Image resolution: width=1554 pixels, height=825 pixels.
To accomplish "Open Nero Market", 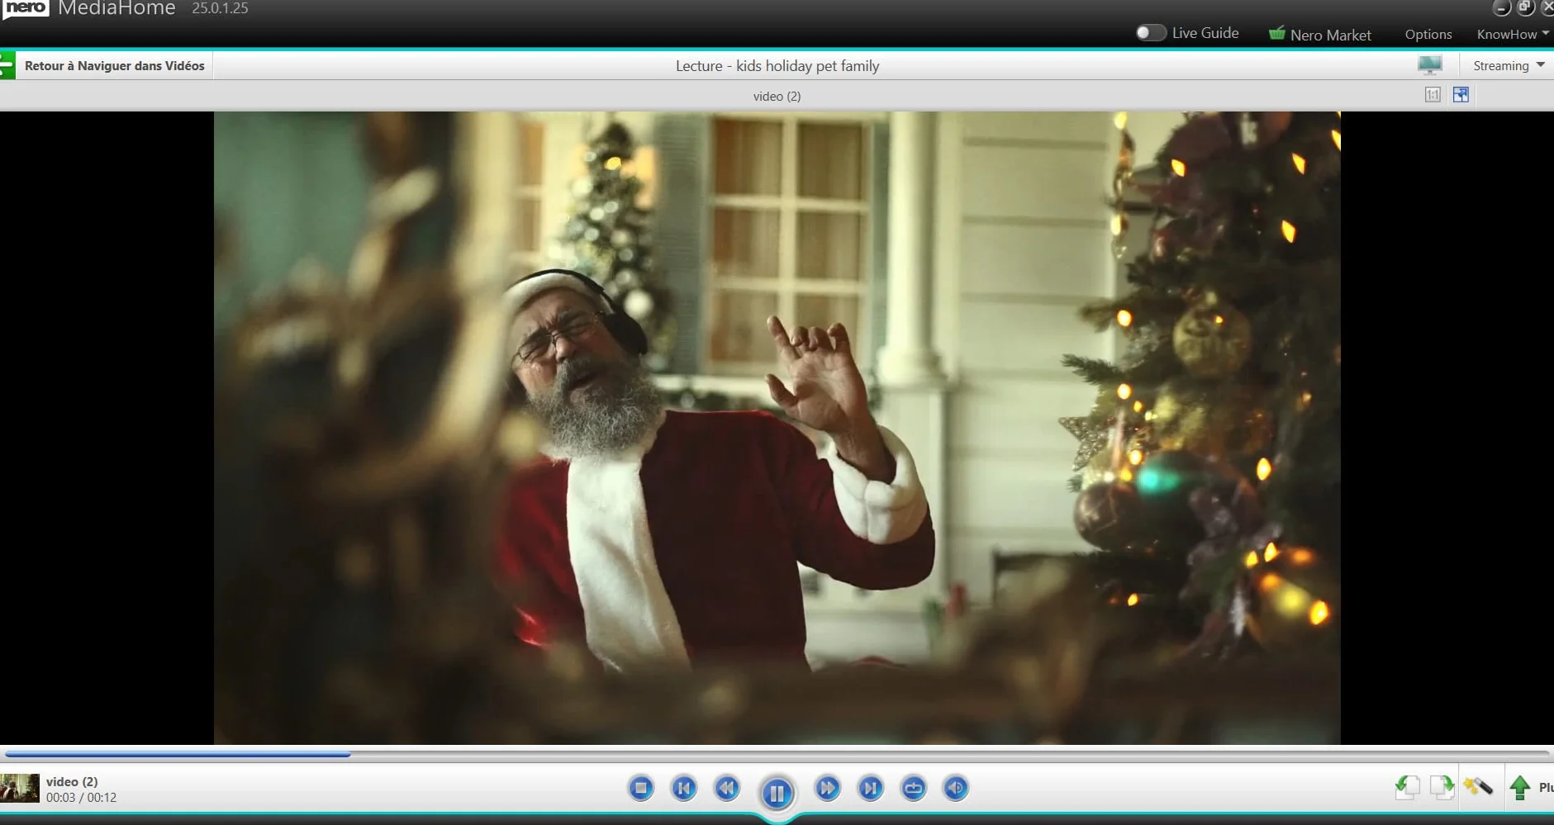I will coord(1320,34).
